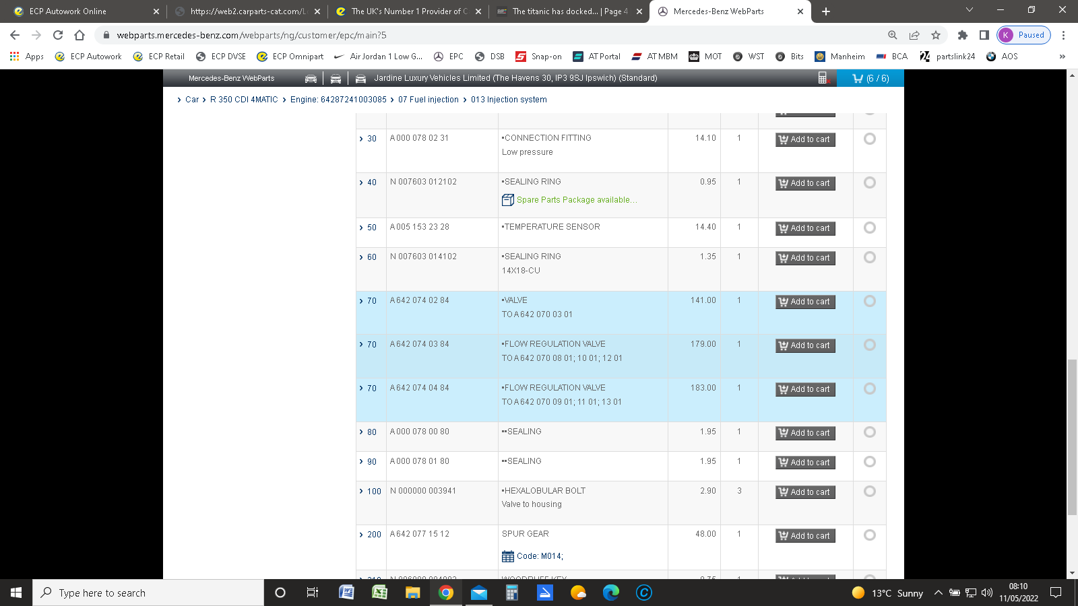This screenshot has width=1078, height=606.
Task: Open the shopping cart (6 / 6)
Action: (870, 78)
